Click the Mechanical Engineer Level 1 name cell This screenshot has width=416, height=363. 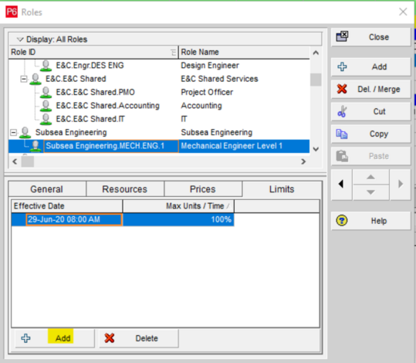[x=244, y=146]
